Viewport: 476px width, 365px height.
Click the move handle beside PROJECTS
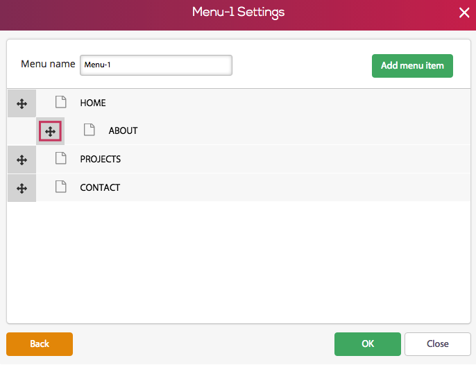pos(22,160)
